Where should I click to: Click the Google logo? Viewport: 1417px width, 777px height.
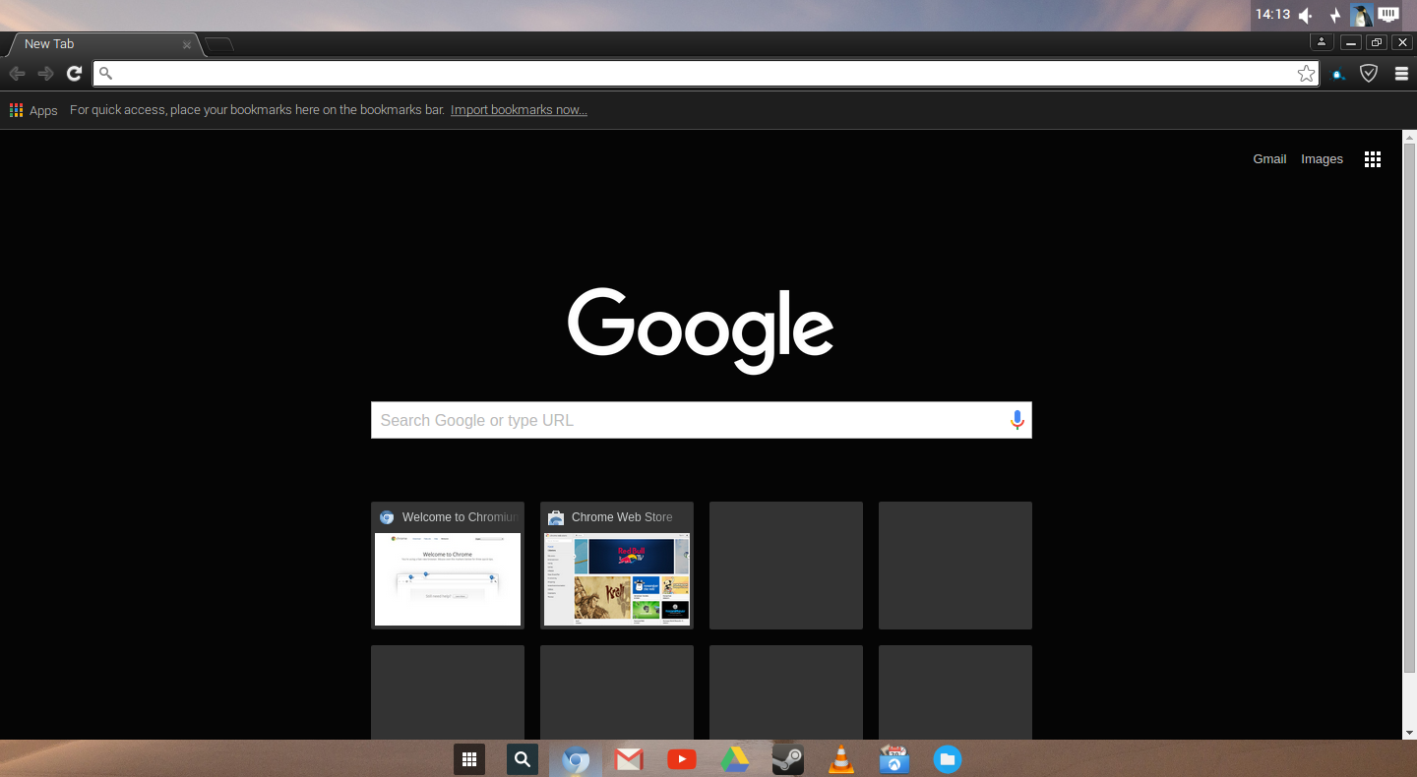point(701,330)
